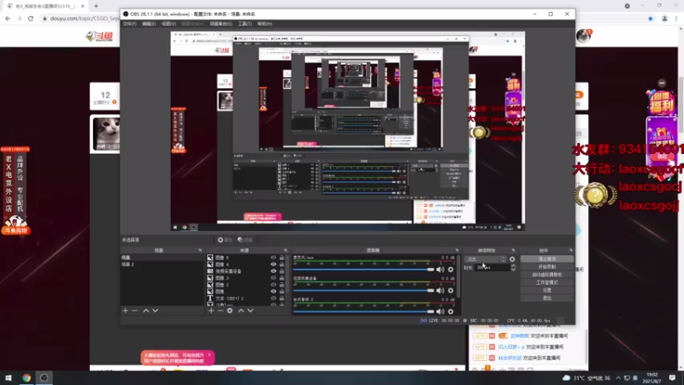Pop out the 混音器 dock panel

tap(457, 251)
